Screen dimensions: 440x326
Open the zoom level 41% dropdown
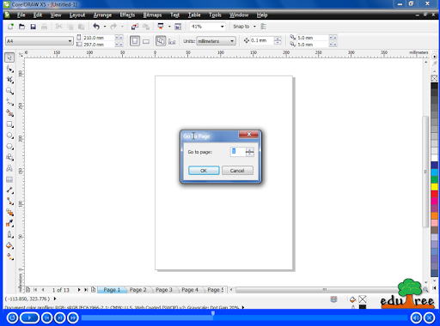pos(207,27)
